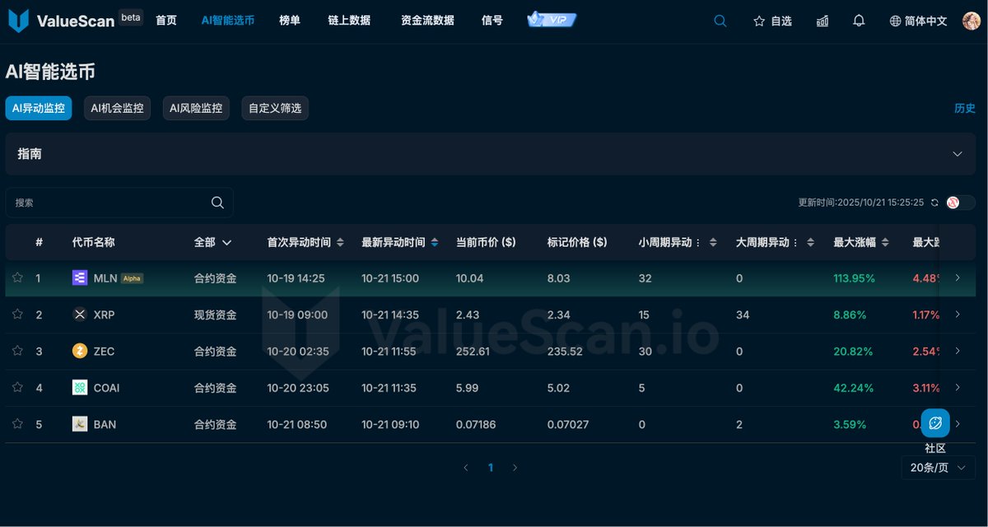Click the user avatar in top right

tap(972, 21)
